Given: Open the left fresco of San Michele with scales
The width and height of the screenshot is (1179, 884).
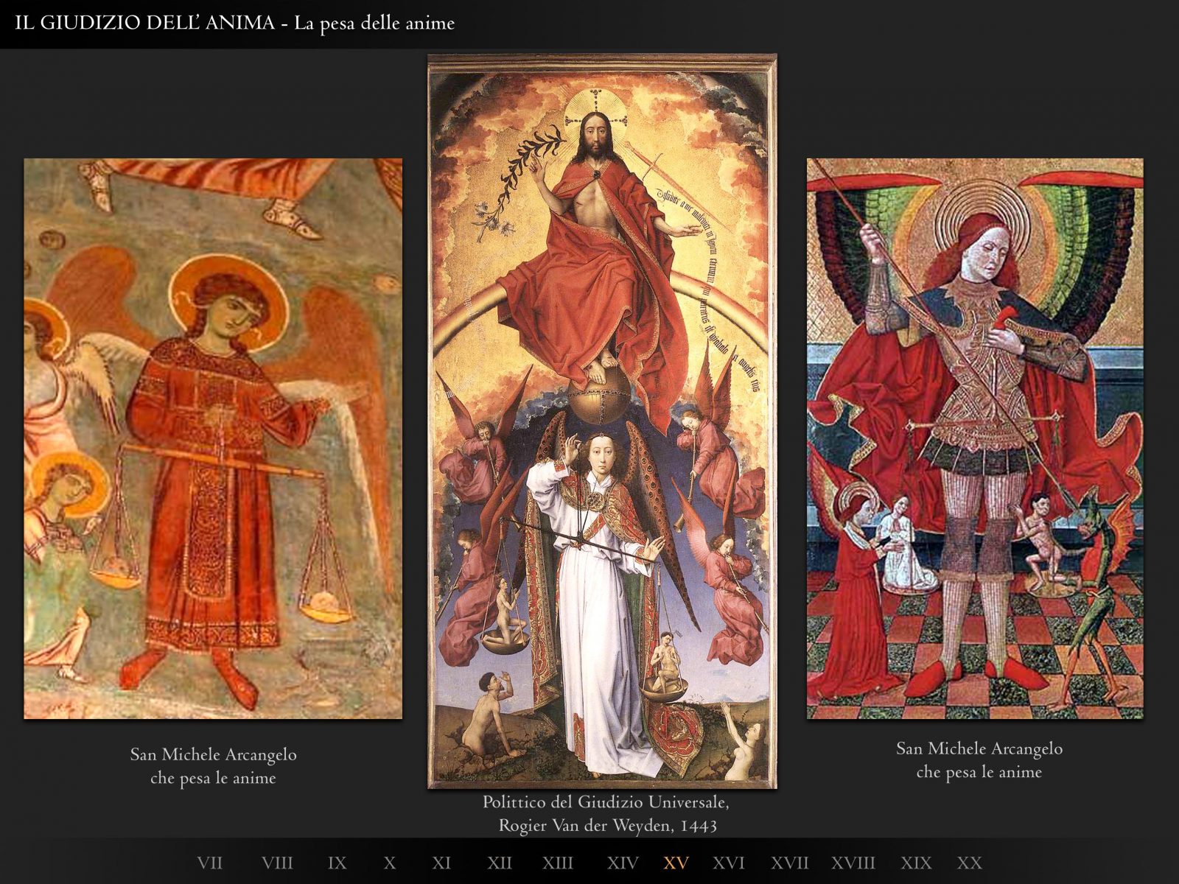Looking at the screenshot, I should click(x=213, y=438).
